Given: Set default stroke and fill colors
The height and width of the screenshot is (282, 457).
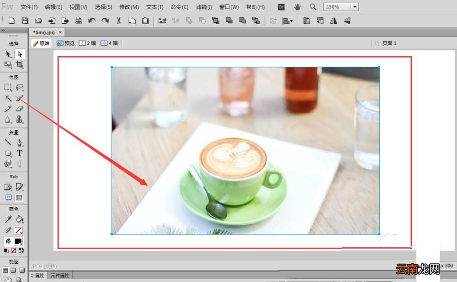Looking at the screenshot, I should (6, 251).
